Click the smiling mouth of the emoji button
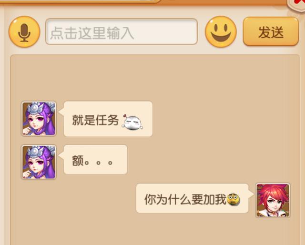Image resolution: width=305 pixels, height=245 pixels. (221, 37)
